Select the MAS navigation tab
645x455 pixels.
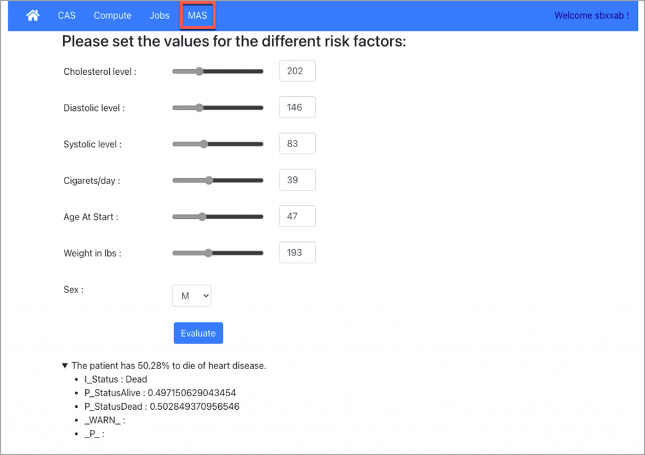tap(198, 15)
